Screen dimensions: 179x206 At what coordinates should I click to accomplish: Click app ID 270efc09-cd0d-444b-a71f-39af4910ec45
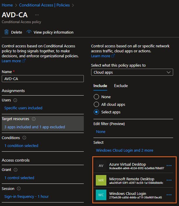[136, 197]
